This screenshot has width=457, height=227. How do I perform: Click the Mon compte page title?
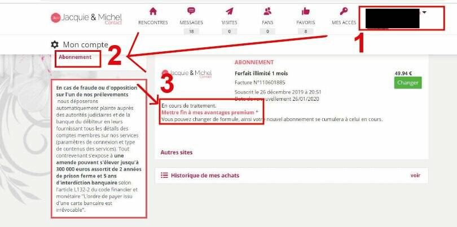coord(85,44)
